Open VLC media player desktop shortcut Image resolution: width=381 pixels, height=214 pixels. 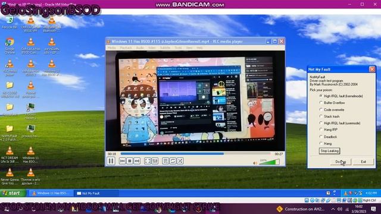(x=10, y=68)
